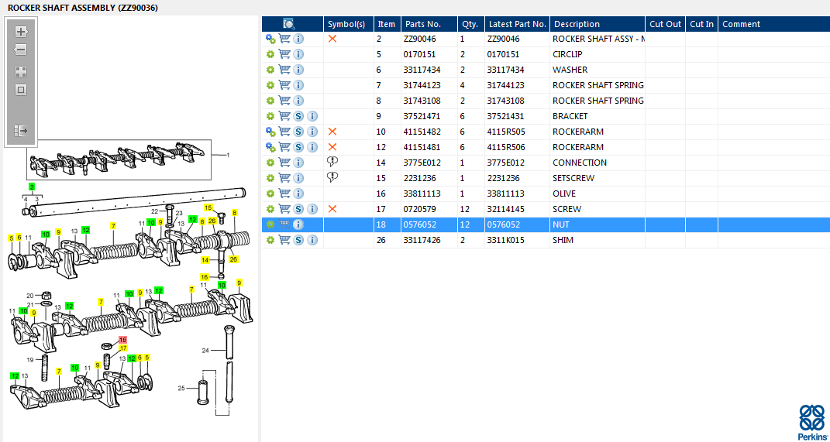830x442 pixels.
Task: Zoom out of the parts diagram
Action: pos(21,50)
